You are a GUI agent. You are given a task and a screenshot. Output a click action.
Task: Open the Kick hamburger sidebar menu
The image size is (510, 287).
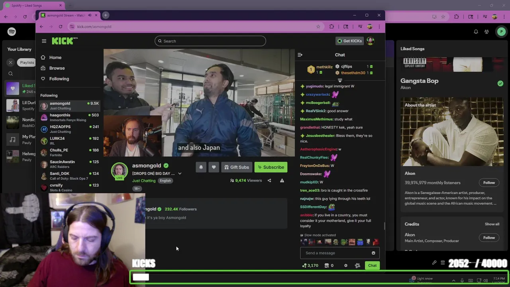click(x=44, y=41)
